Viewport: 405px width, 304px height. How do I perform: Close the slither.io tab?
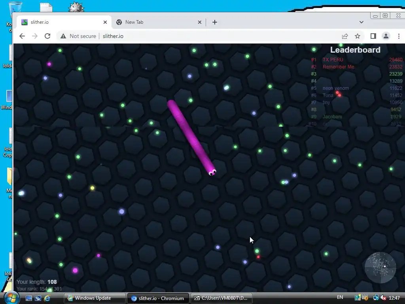coord(105,22)
